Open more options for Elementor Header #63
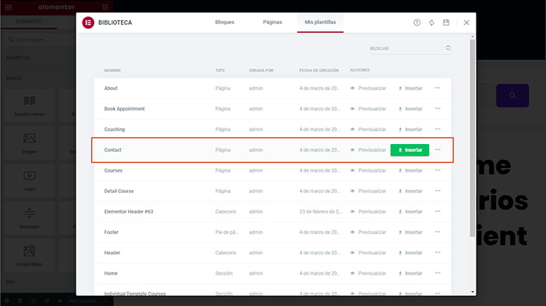The width and height of the screenshot is (546, 306). (438, 211)
